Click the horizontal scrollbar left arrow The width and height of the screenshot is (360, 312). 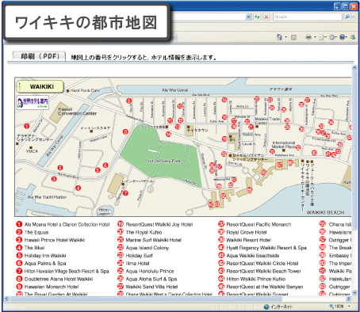[x=7, y=299]
